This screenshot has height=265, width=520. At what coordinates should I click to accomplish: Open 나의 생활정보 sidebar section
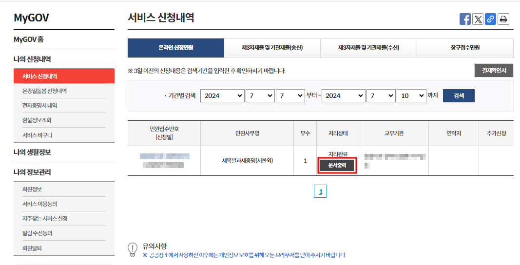point(32,152)
